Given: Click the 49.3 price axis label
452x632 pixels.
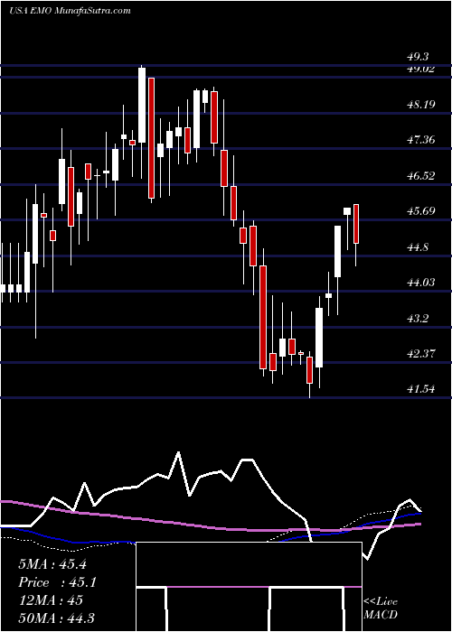Looking at the screenshot, I should (418, 57).
